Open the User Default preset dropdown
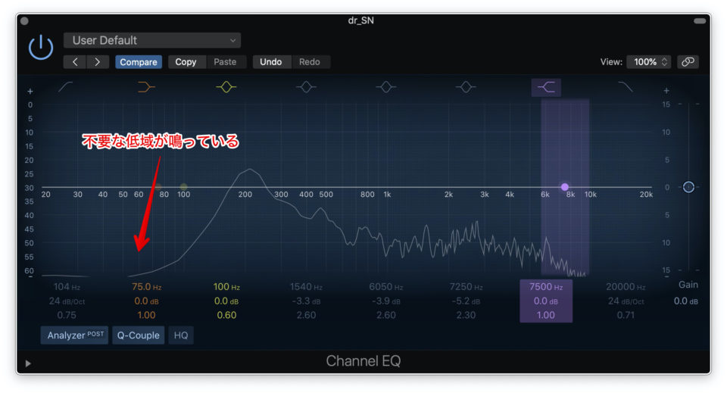Image resolution: width=727 pixels, height=393 pixels. (152, 40)
